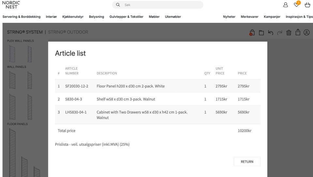The height and width of the screenshot is (177, 313).
Task: Go to the Kampanjer link
Action: point(272,17)
